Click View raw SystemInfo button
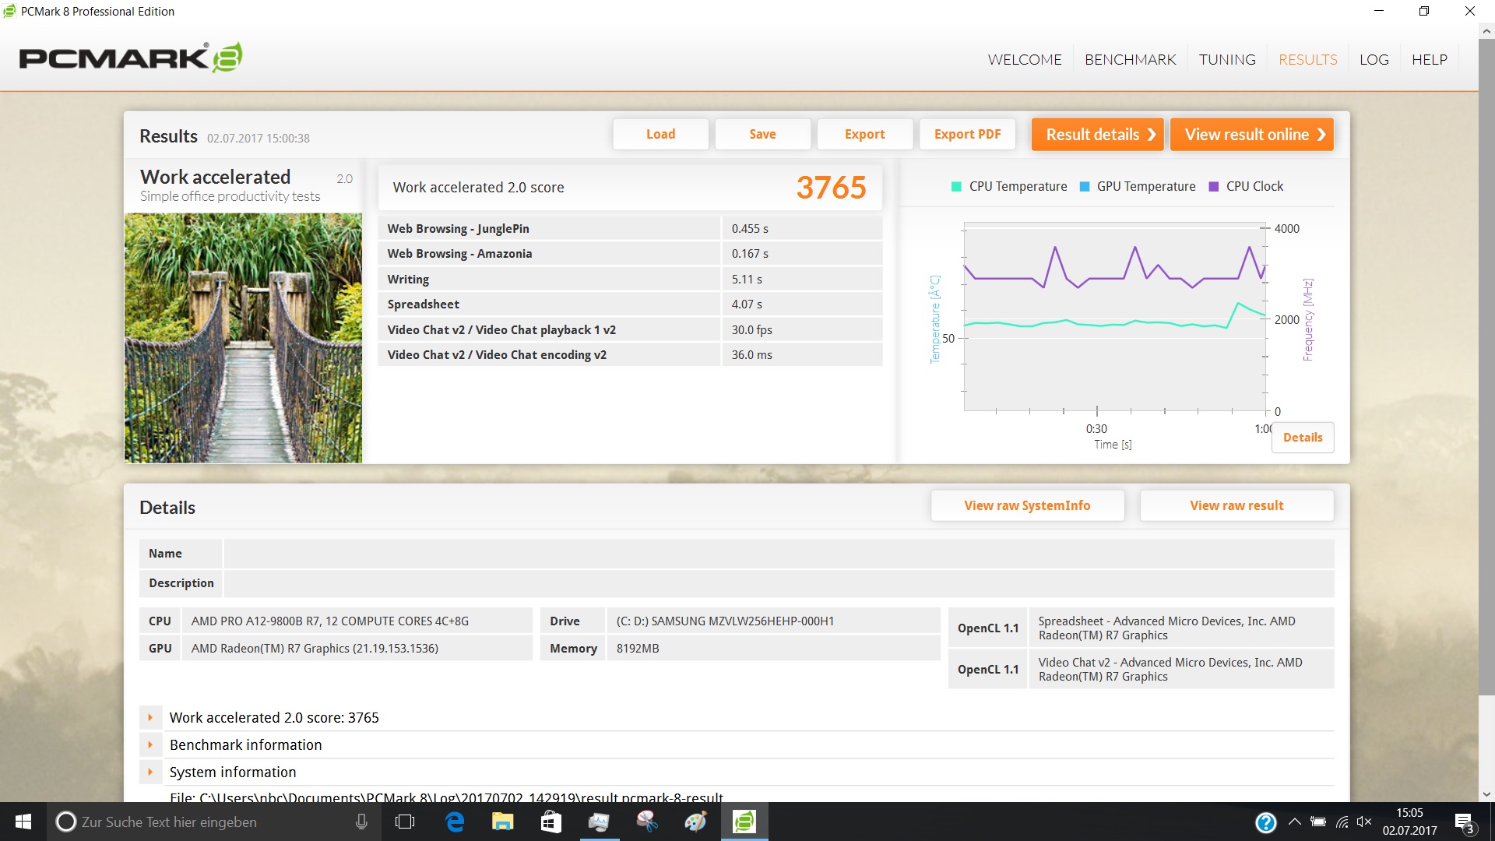The image size is (1495, 841). [1026, 506]
